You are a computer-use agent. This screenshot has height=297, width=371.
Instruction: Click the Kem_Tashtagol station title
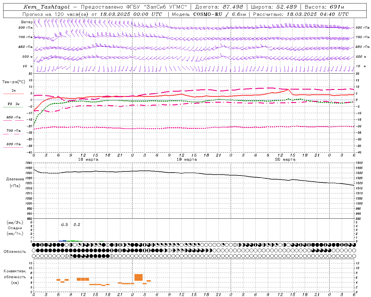47,7
